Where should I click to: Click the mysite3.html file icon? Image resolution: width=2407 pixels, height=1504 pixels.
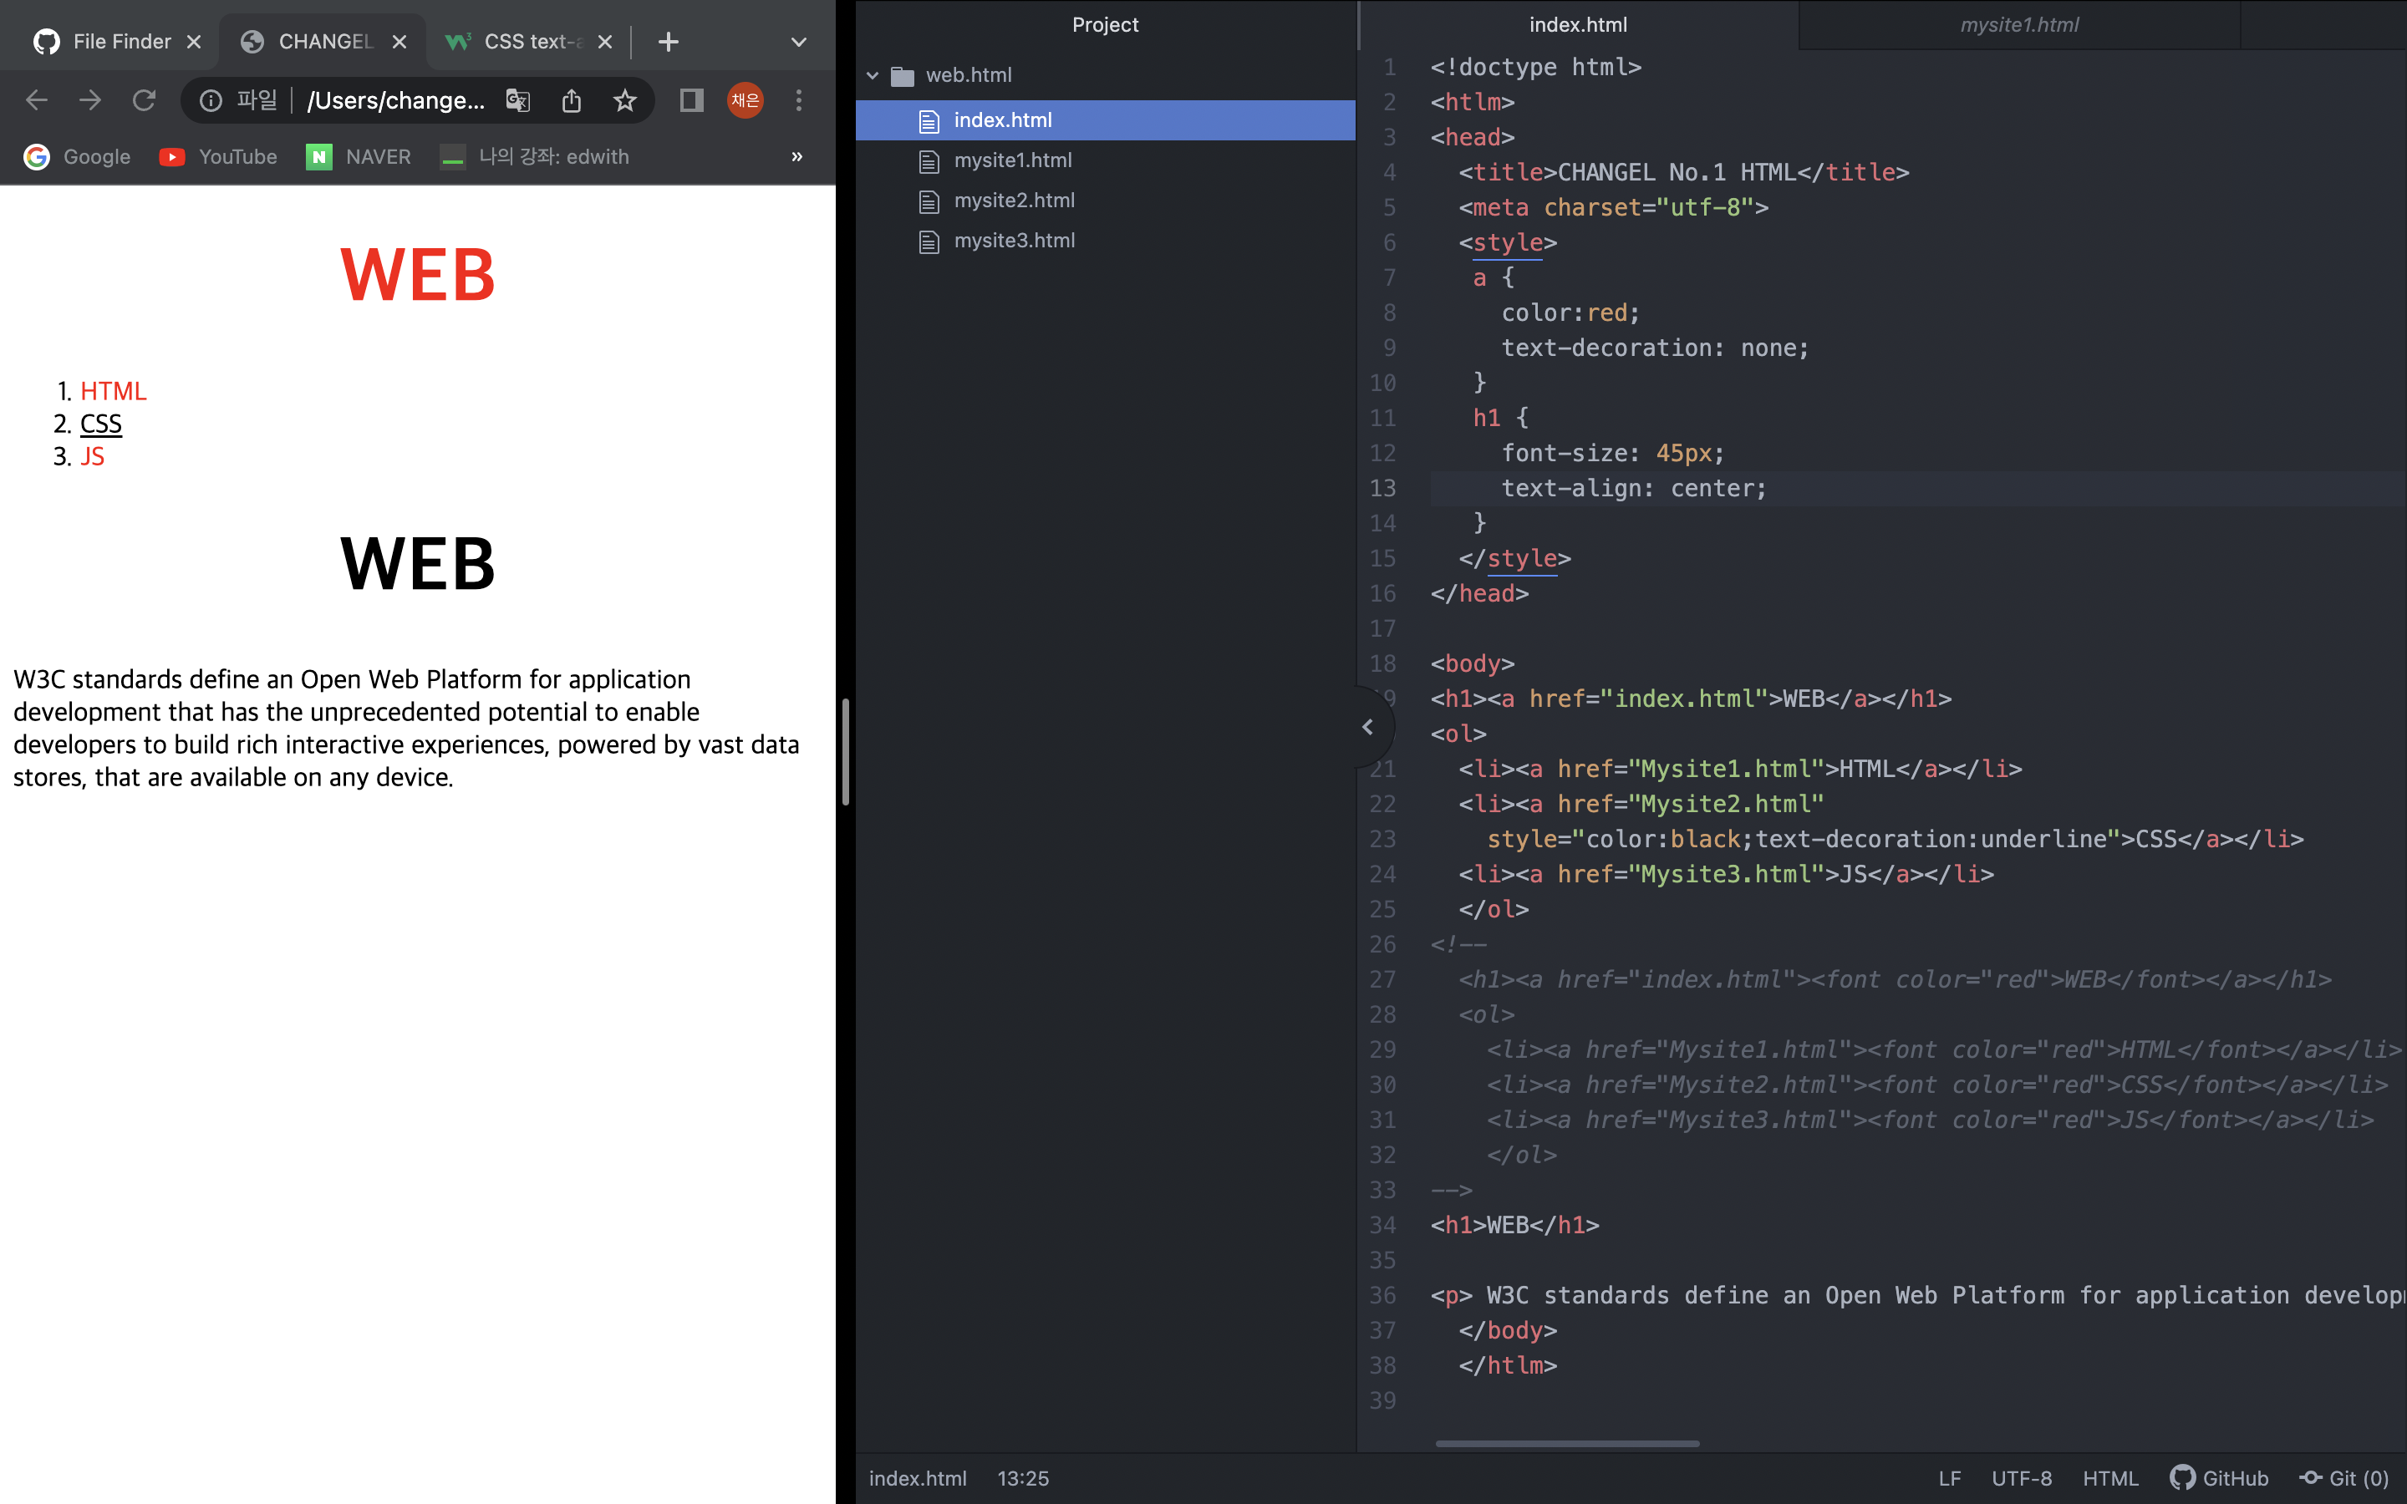click(929, 241)
